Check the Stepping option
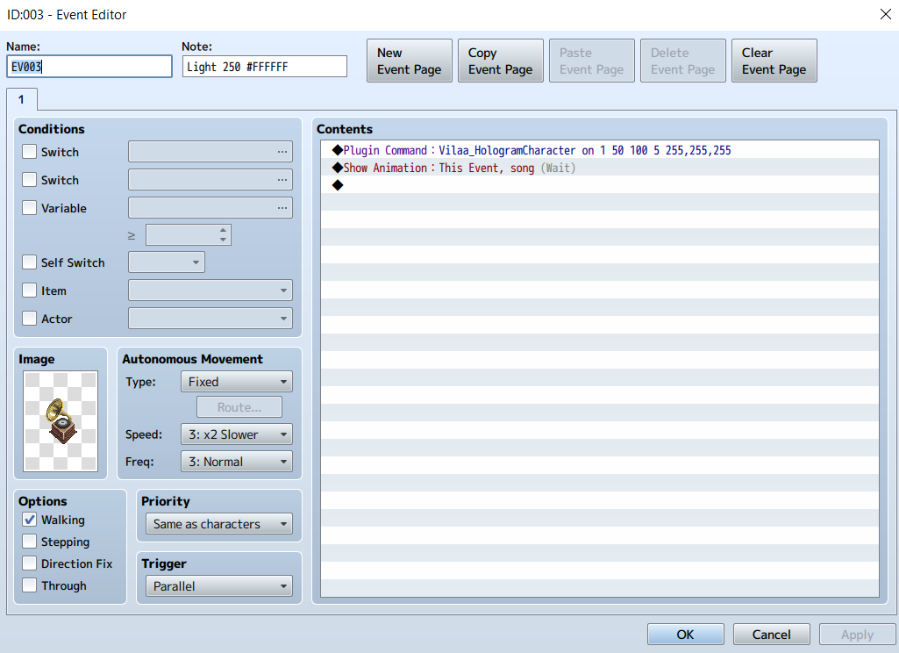The width and height of the screenshot is (899, 653). click(29, 542)
